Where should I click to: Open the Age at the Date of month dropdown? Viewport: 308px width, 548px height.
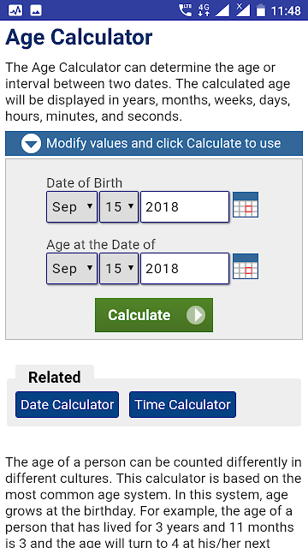click(x=72, y=268)
